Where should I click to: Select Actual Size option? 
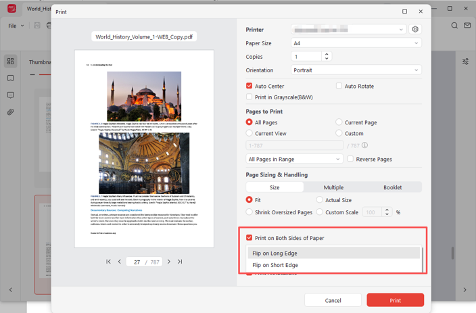(x=319, y=199)
